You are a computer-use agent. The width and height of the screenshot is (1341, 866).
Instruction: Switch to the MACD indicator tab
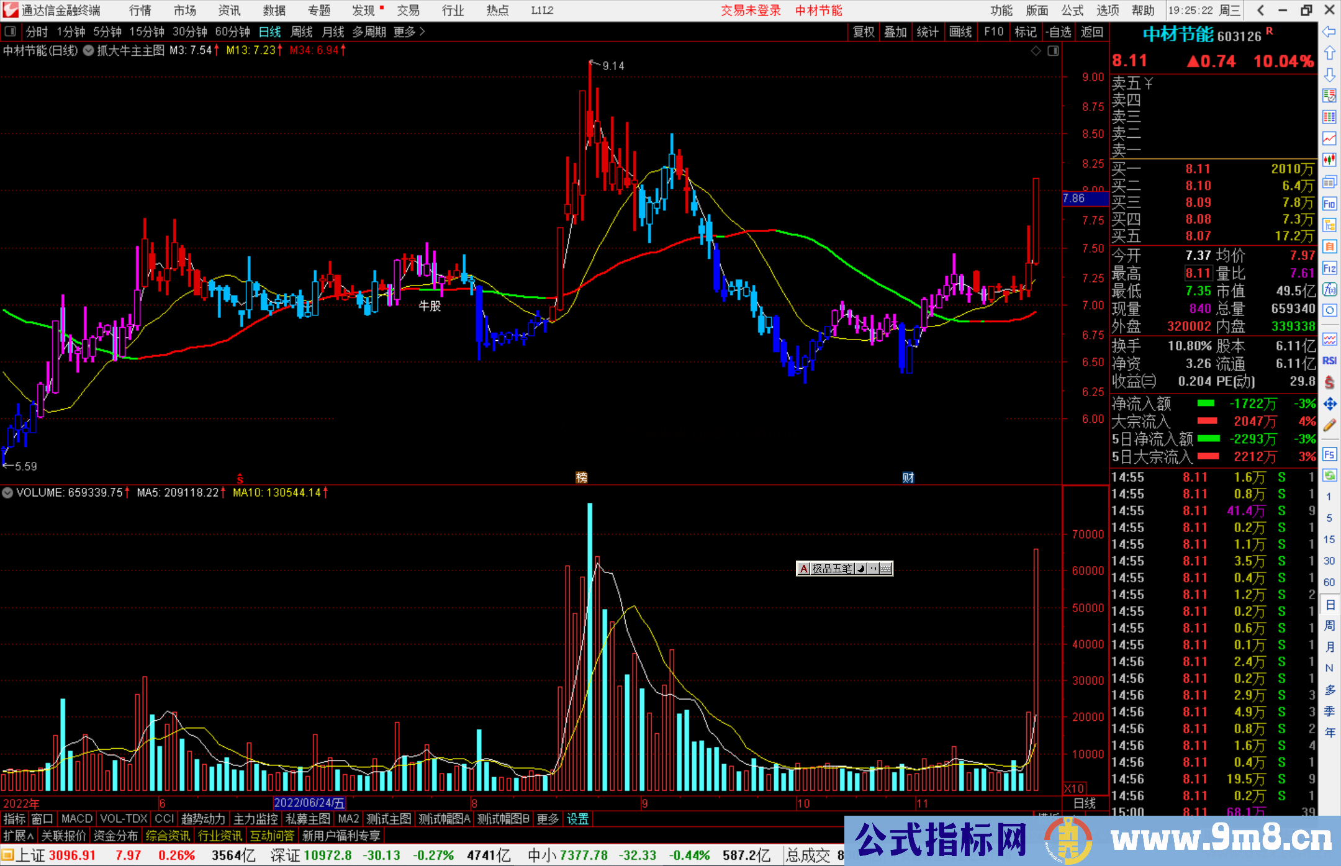pos(77,819)
